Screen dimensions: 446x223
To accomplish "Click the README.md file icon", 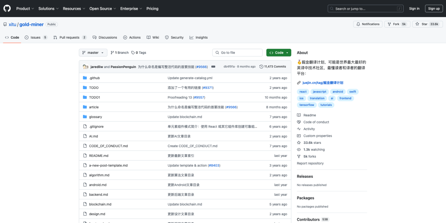I will (85, 156).
